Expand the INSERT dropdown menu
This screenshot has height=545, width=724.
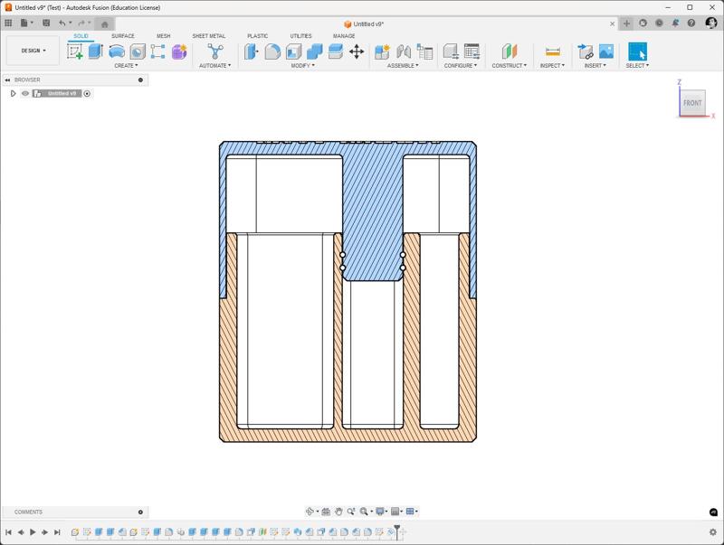(x=595, y=66)
